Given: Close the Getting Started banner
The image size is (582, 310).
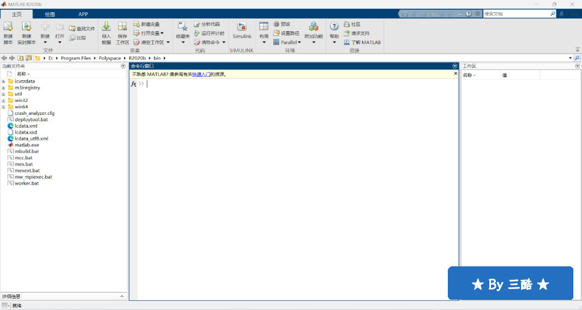Looking at the screenshot, I should [456, 73].
